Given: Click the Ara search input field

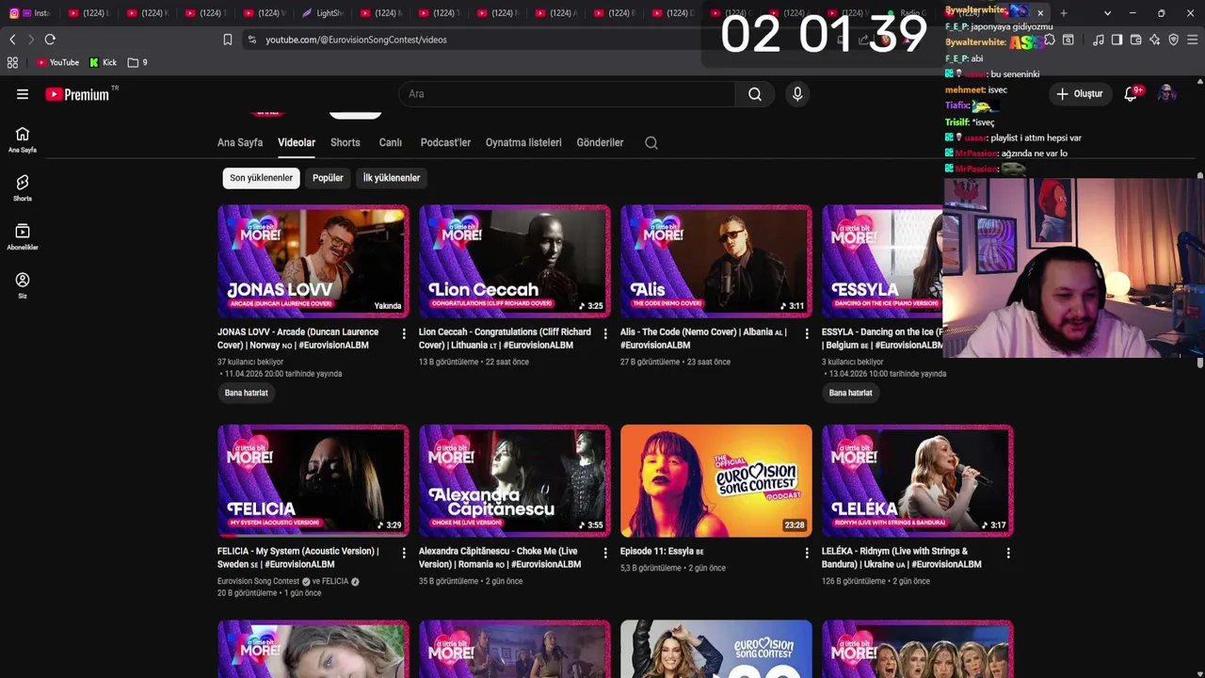Looking at the screenshot, I should (x=568, y=94).
